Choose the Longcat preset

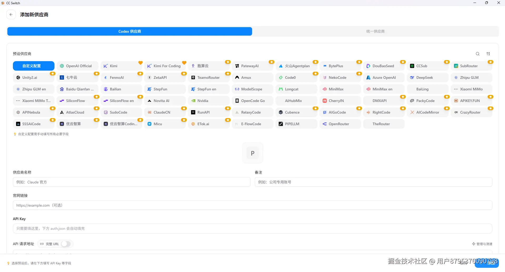296,89
